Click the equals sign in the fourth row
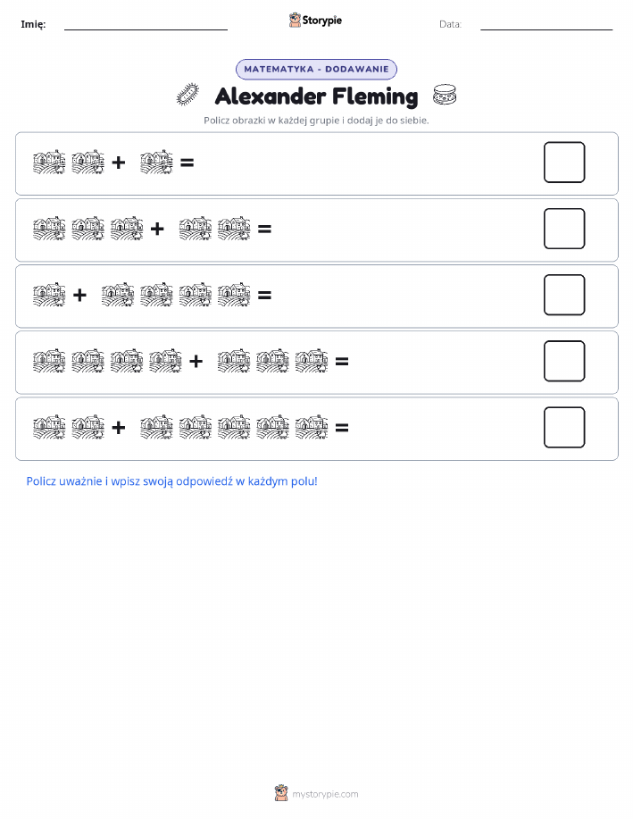Screen dimensions: 633x819 click(x=342, y=361)
